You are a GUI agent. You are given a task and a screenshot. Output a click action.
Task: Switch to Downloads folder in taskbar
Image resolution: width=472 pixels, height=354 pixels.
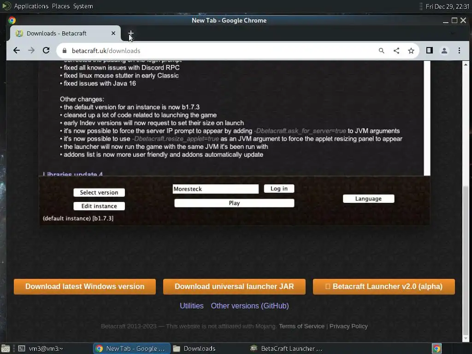(x=194, y=348)
